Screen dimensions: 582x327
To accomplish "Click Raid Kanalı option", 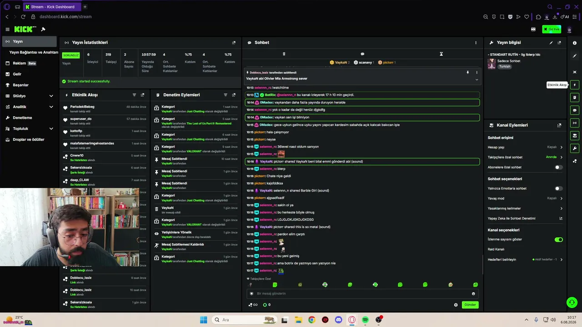I will (x=496, y=249).
